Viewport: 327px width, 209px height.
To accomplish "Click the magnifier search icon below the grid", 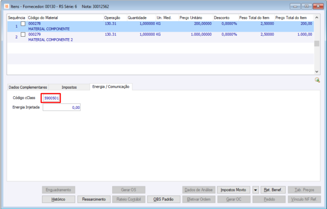I will click(317, 80).
